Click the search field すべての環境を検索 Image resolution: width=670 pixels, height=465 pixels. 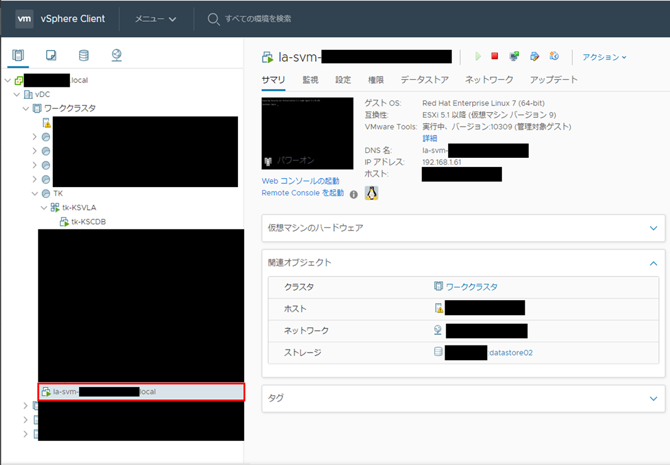click(257, 19)
